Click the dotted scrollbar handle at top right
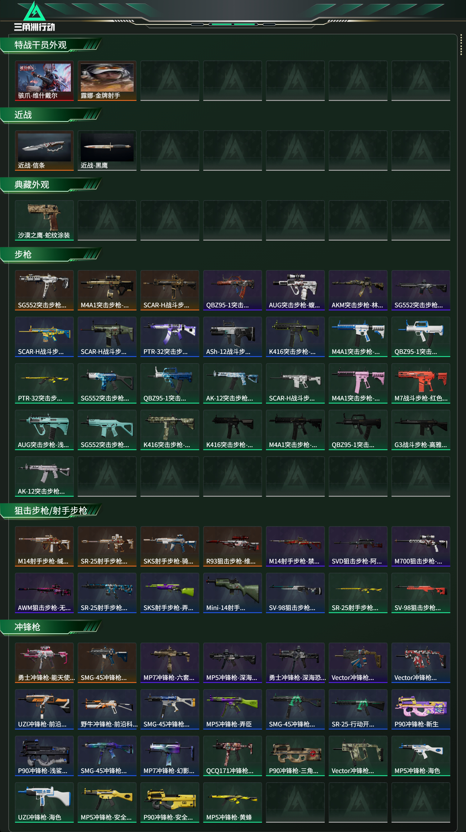This screenshot has width=466, height=832. (x=461, y=45)
